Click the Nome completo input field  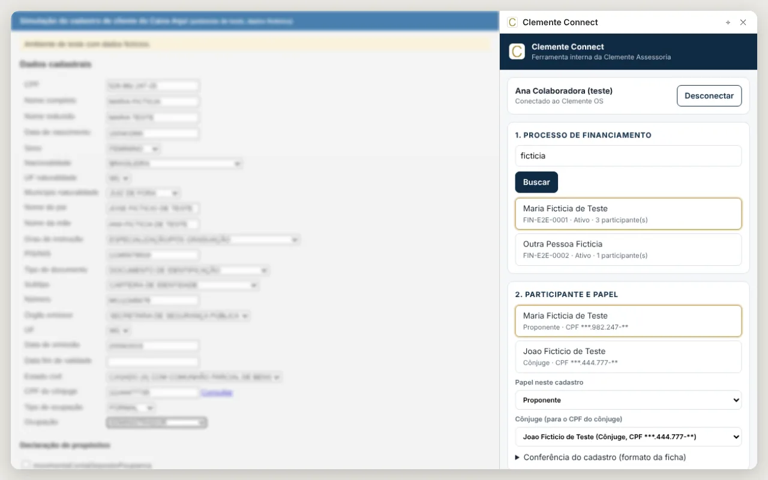(x=153, y=101)
